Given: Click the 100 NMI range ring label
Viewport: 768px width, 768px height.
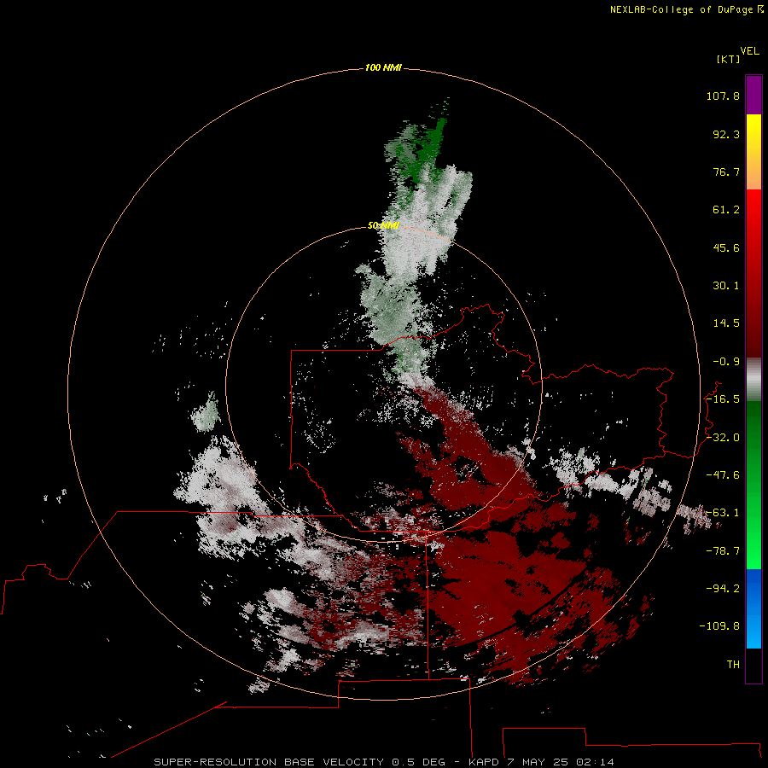Looking at the screenshot, I should (383, 67).
